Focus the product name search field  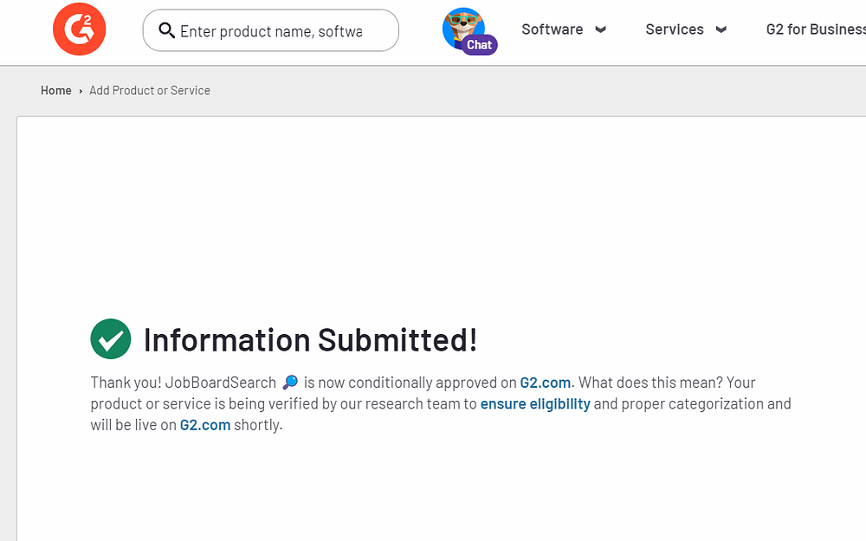point(277,31)
